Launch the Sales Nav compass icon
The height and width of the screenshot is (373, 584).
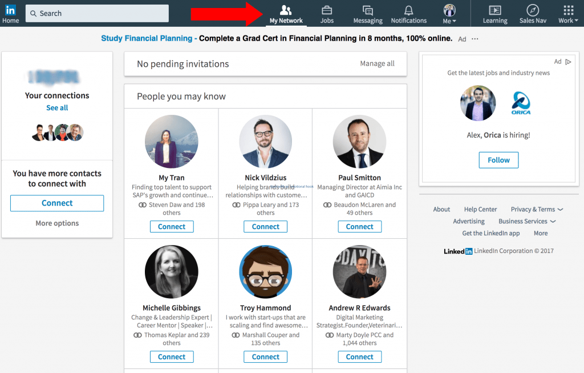pyautogui.click(x=533, y=10)
